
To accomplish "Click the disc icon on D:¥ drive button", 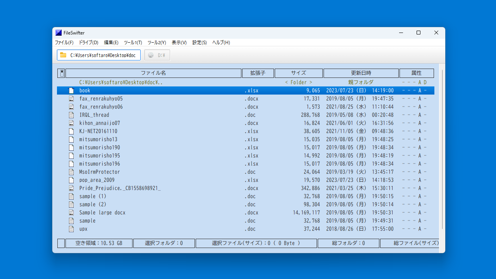I will (x=151, y=55).
